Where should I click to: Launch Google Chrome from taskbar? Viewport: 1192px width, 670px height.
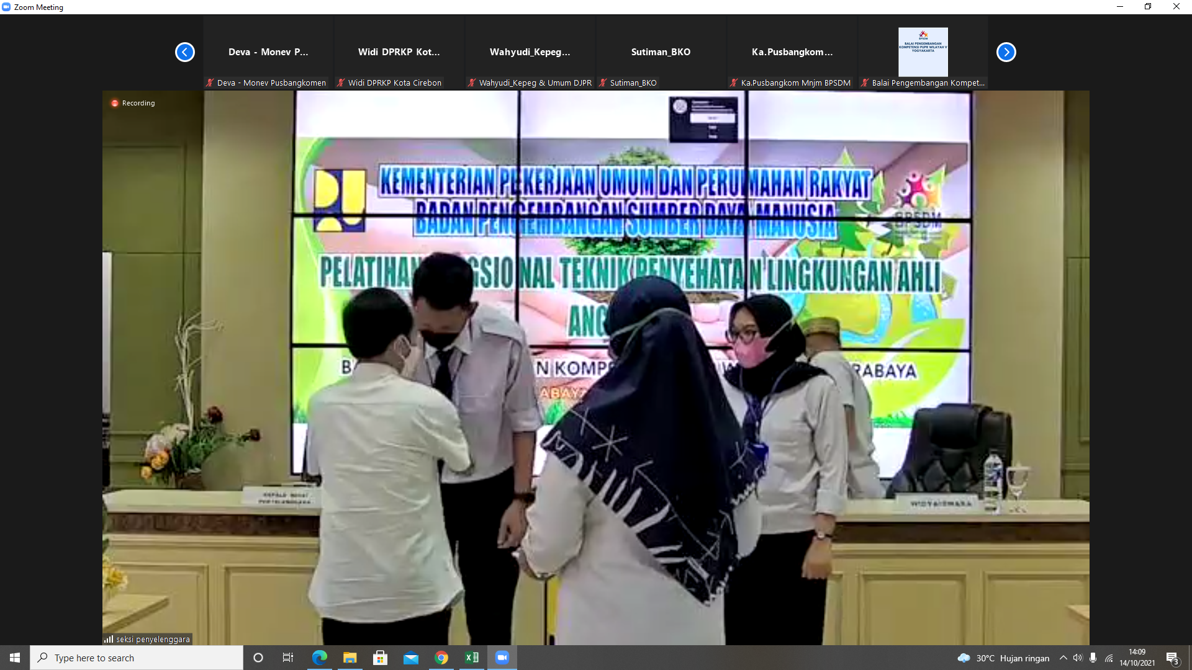441,658
